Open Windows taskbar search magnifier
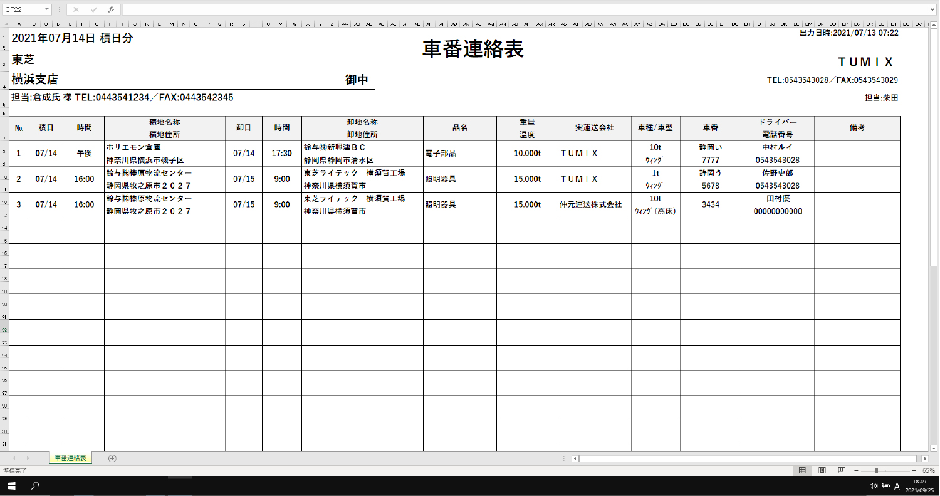The image size is (940, 496). click(36, 485)
